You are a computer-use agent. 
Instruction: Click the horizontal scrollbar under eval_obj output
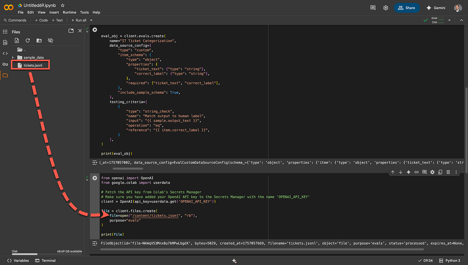tap(129, 168)
